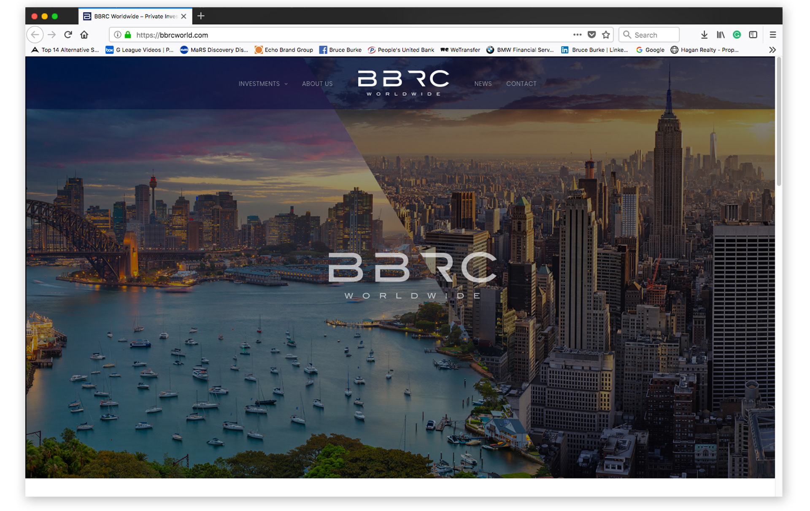
Task: Toggle the sidebar view icon
Action: tap(753, 35)
